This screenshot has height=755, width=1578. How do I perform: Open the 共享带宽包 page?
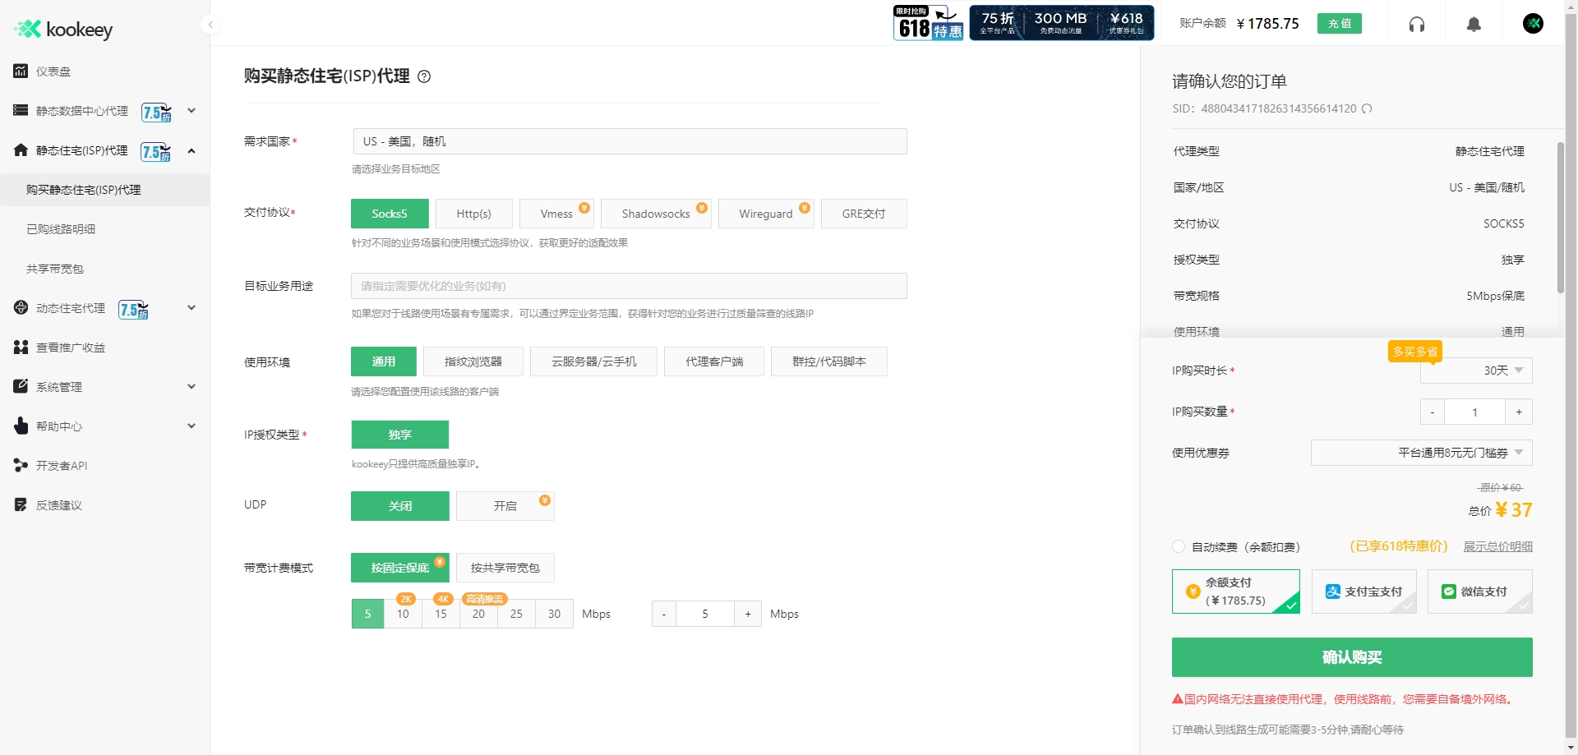click(54, 268)
